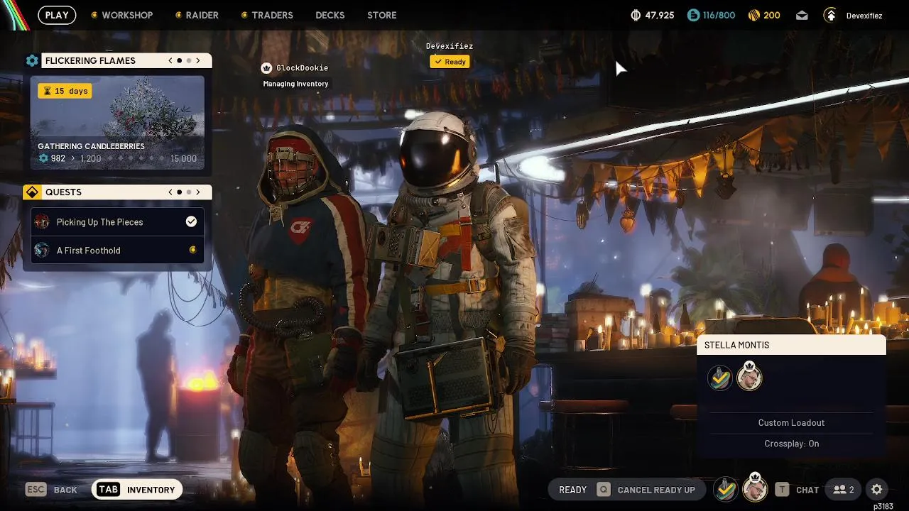Go to previous Flickering Flames page

click(x=170, y=61)
